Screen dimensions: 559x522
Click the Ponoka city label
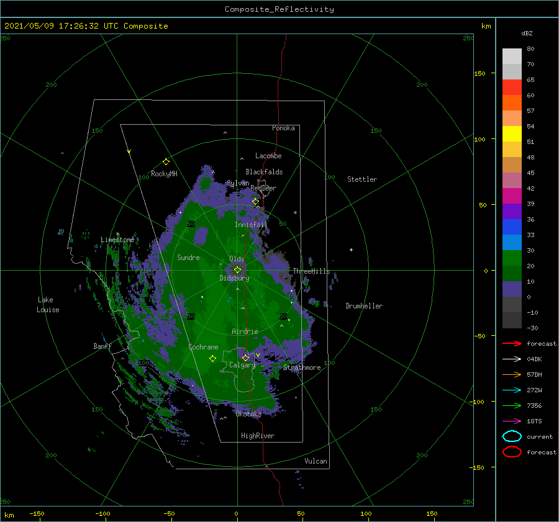[283, 128]
